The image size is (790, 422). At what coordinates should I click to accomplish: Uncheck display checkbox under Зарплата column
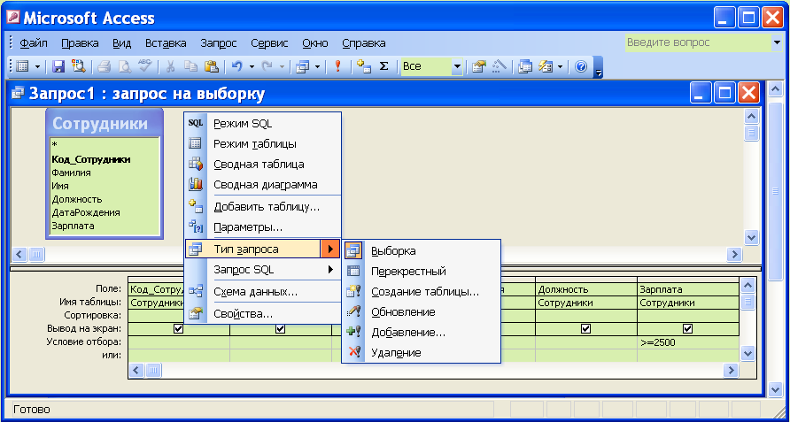tap(687, 329)
